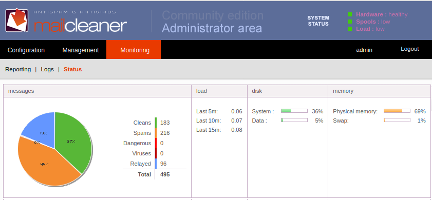Click the blue Relayed legend color bar

pyautogui.click(x=156, y=164)
